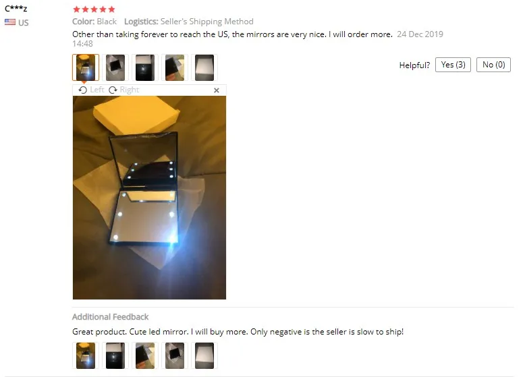Image resolution: width=525 pixels, height=377 pixels.
Task: Click the enlarged LED mirror photo
Action: pos(149,198)
